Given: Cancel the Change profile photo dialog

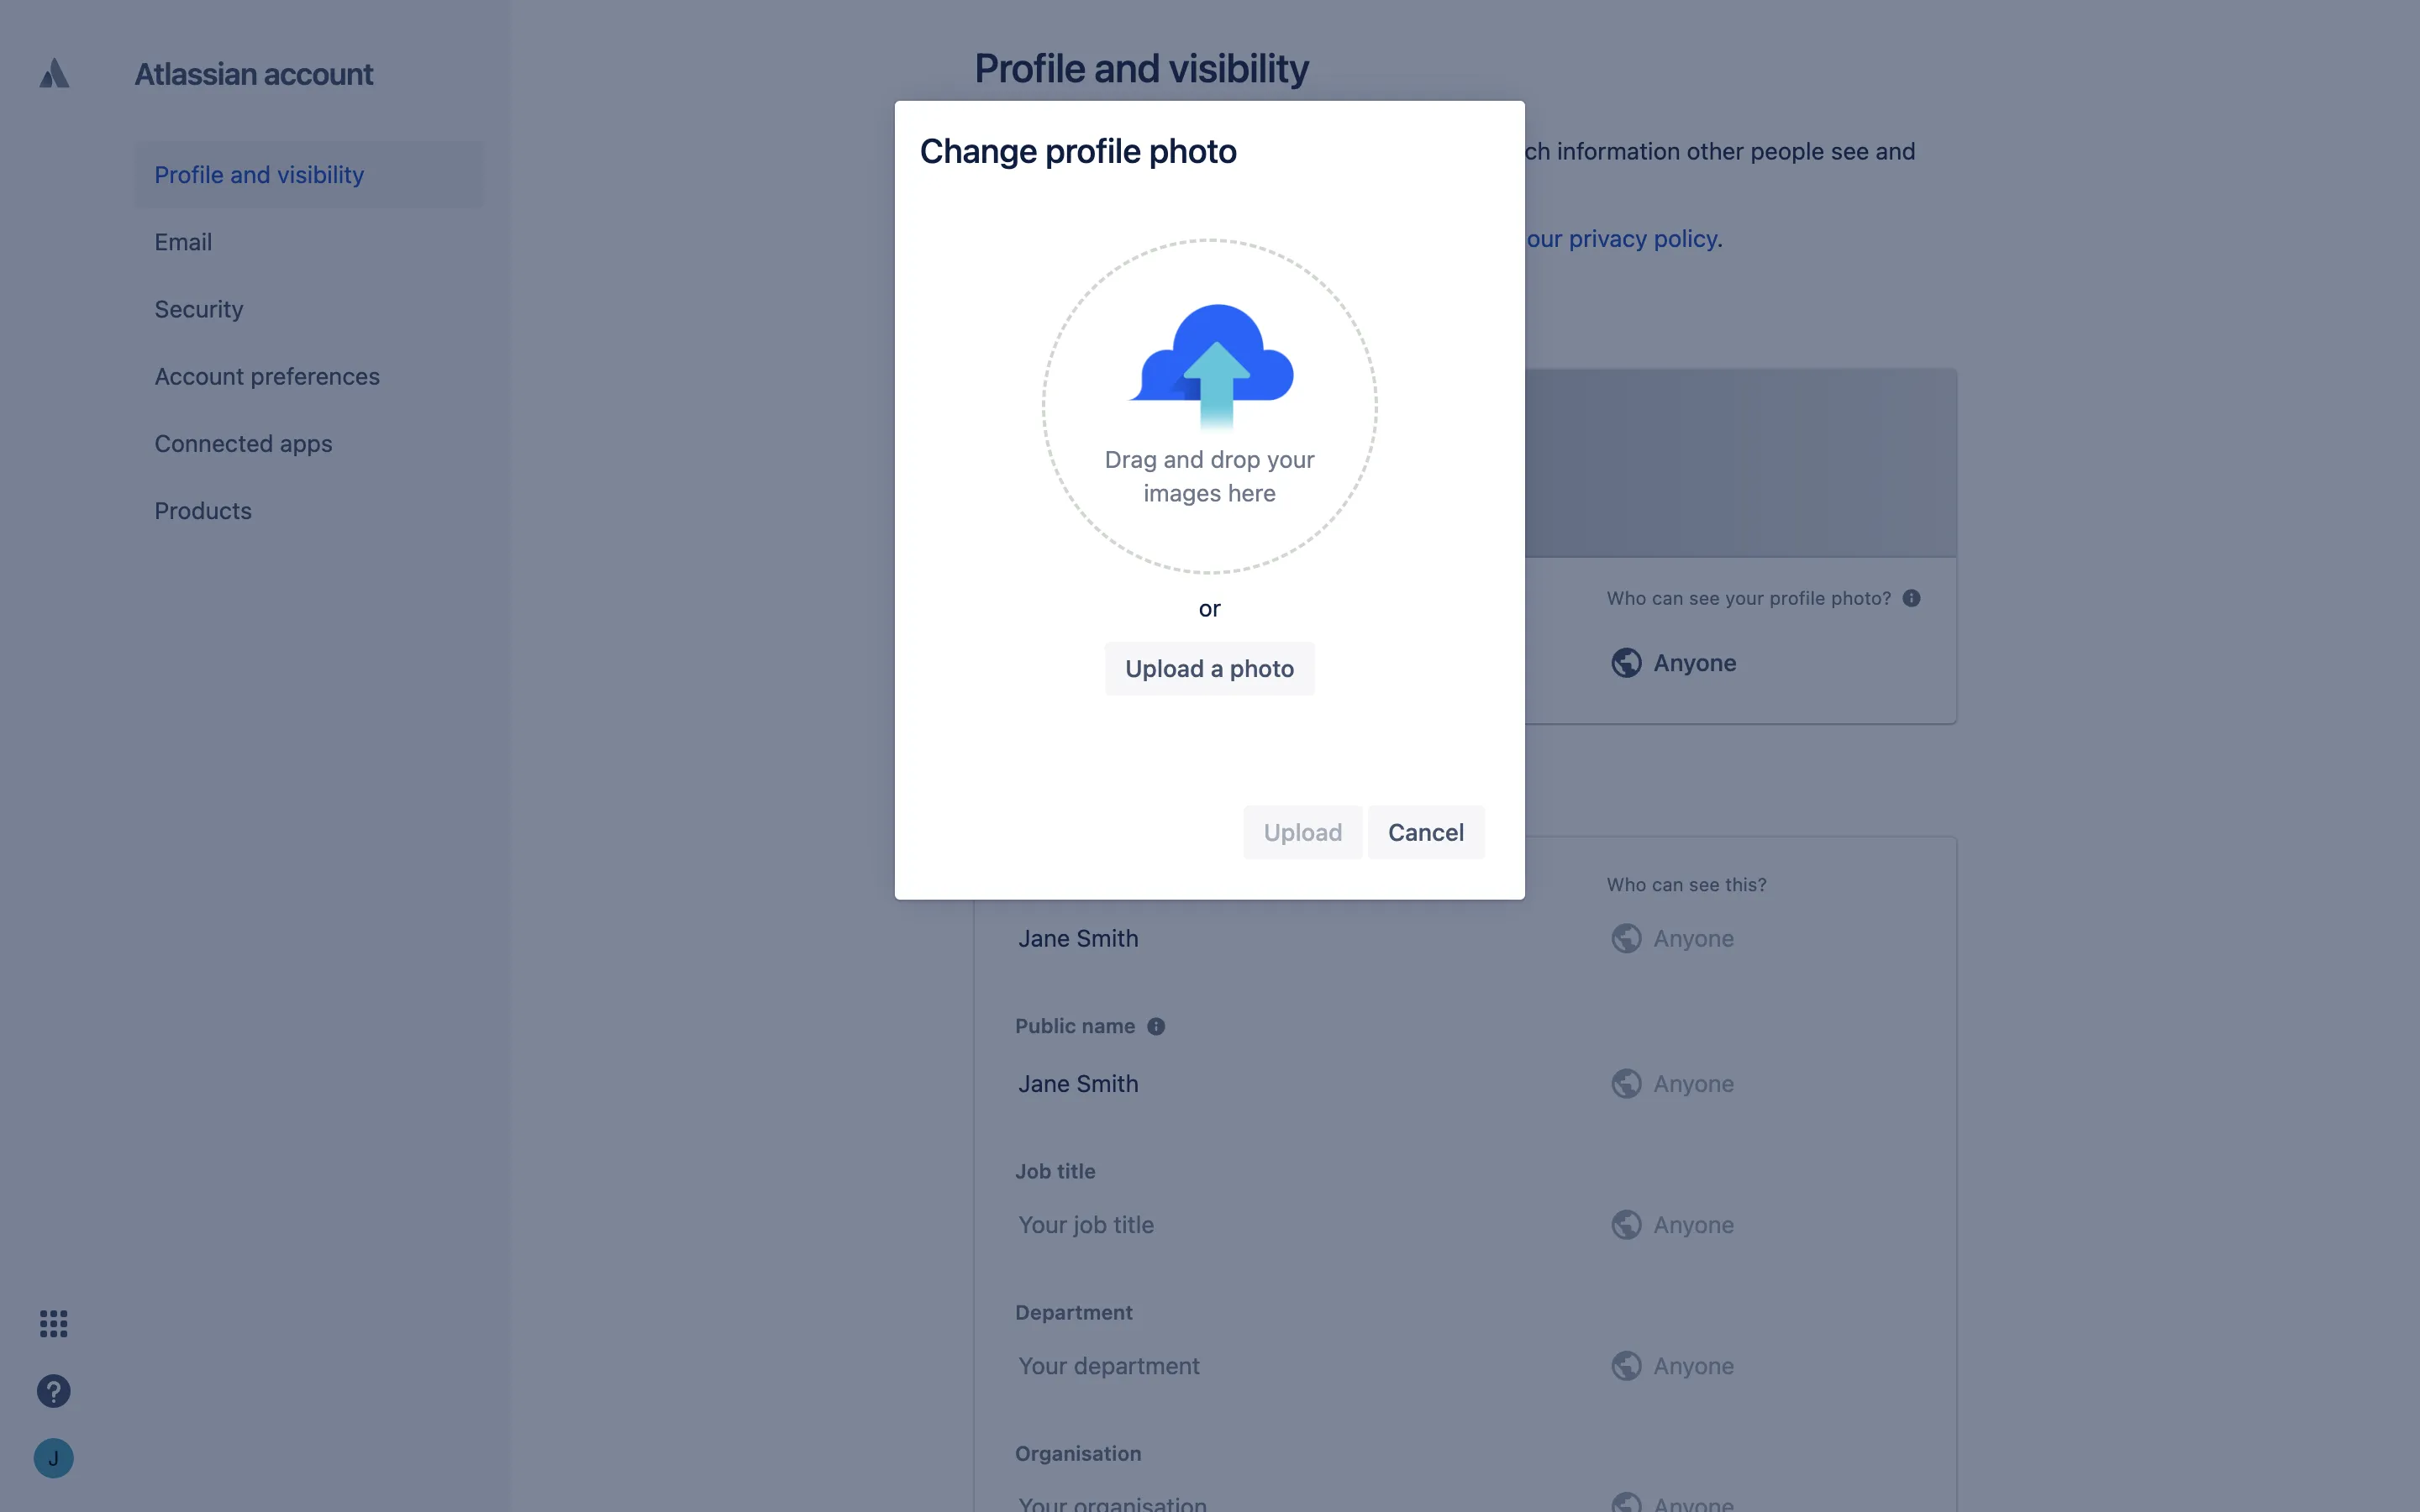Looking at the screenshot, I should [1425, 832].
